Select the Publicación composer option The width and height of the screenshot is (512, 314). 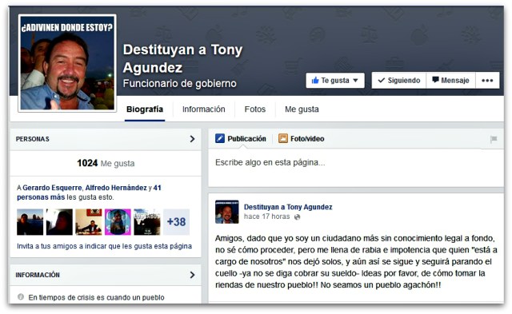click(241, 138)
